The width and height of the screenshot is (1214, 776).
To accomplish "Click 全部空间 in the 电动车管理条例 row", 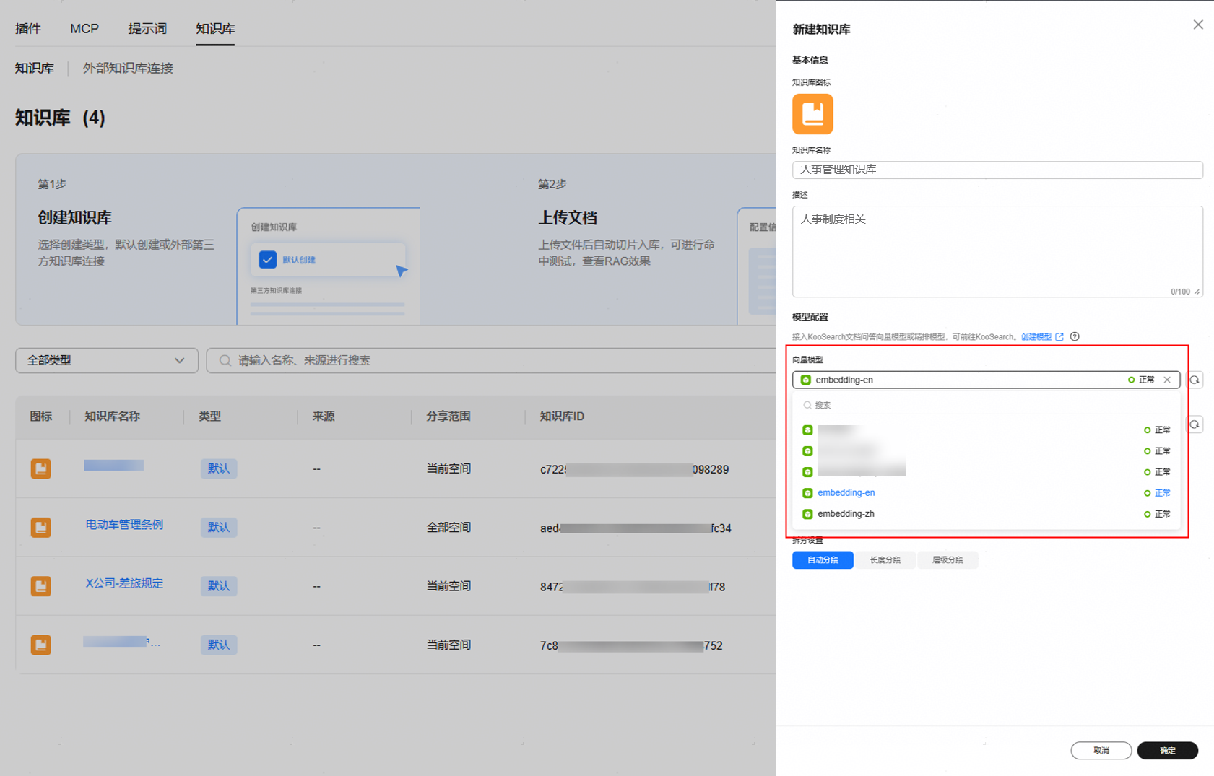I will pos(448,528).
